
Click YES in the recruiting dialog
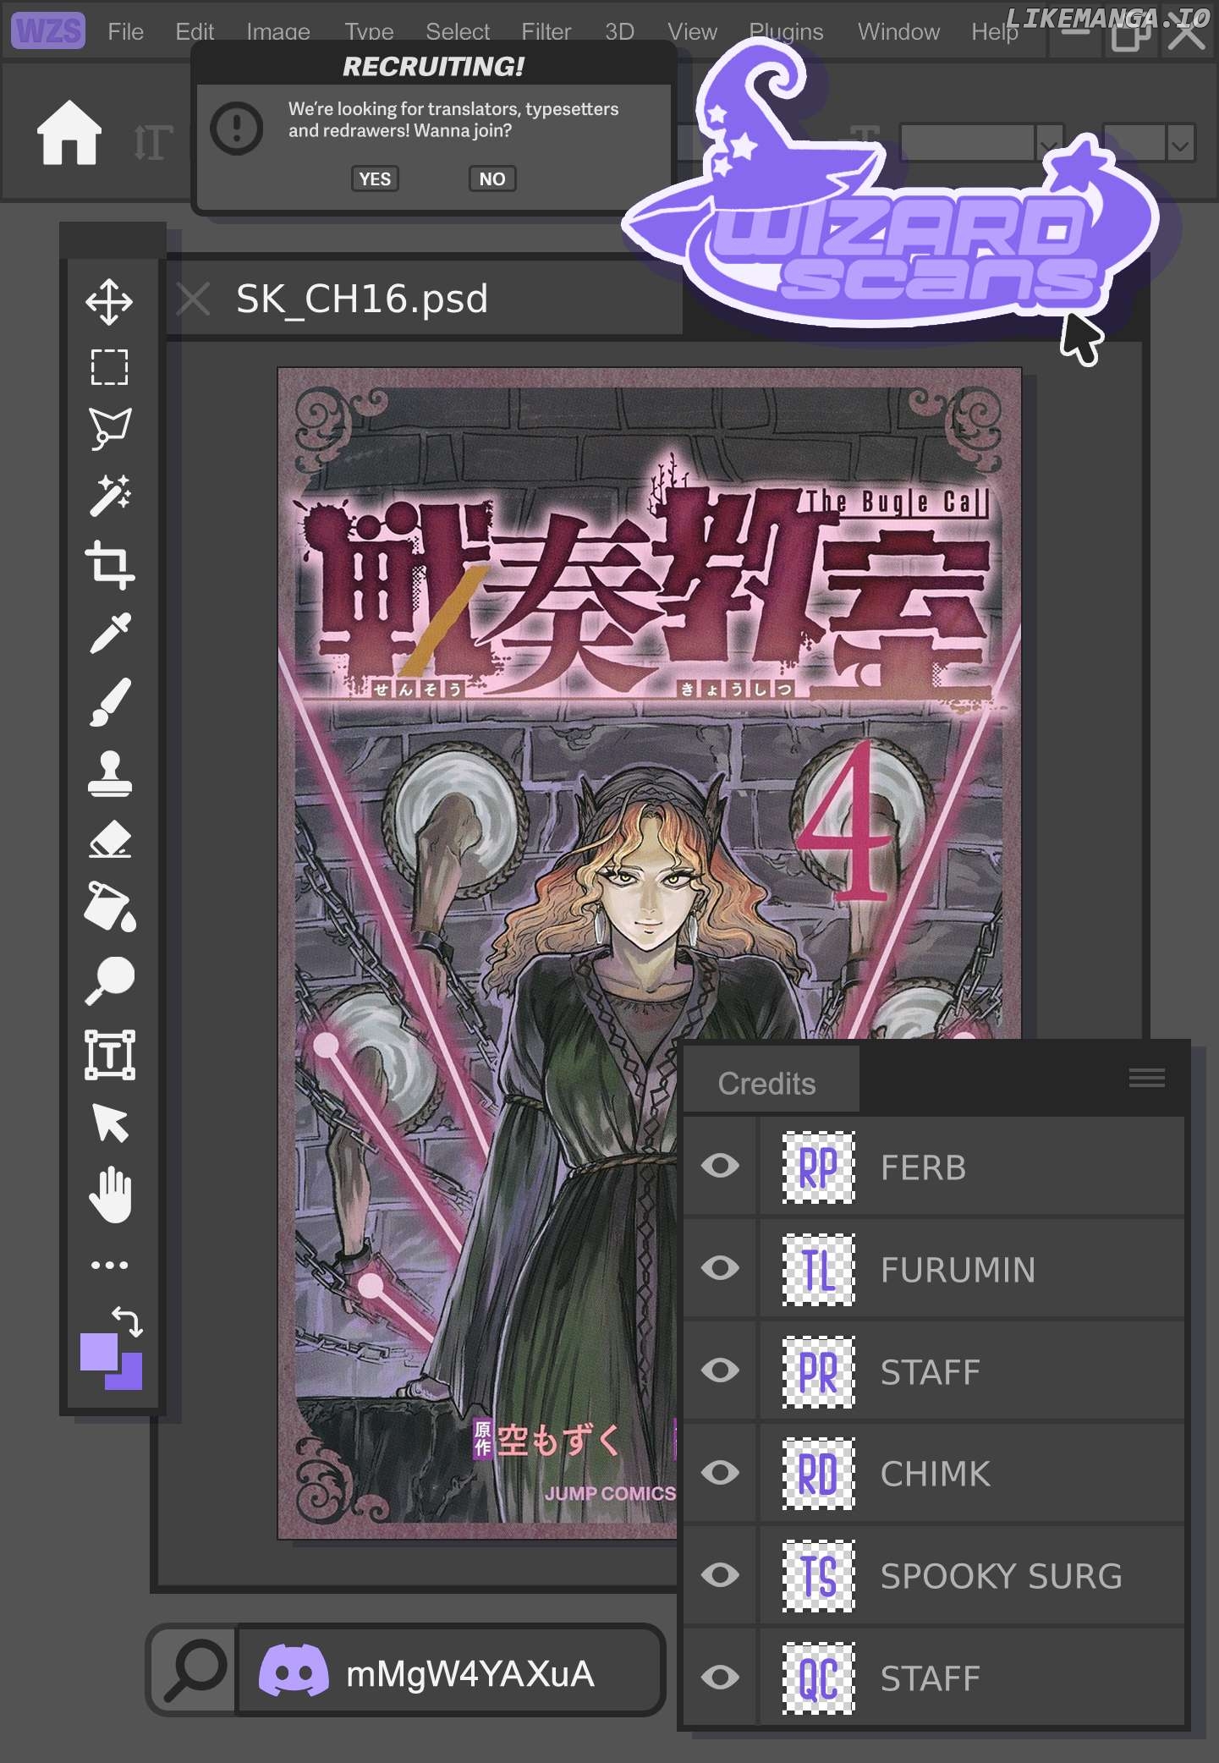pos(375,178)
